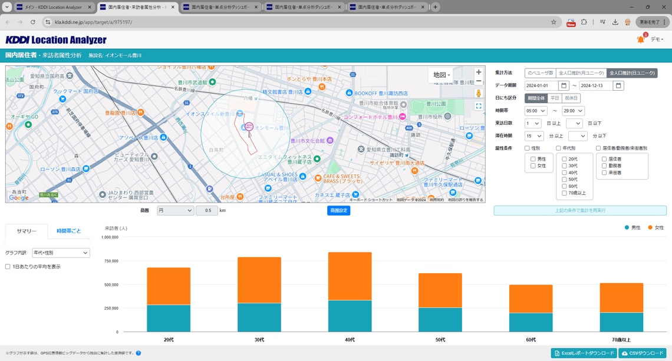
Task: Click the 商圏設定 button
Action: (338, 210)
